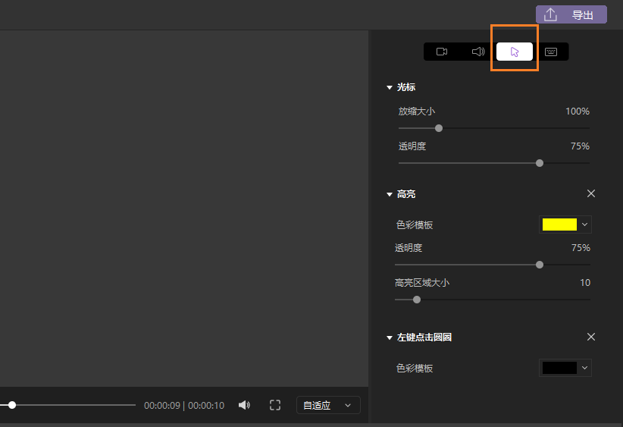The width and height of the screenshot is (623, 427).
Task: Click the 00:00:09 current time text
Action: (x=162, y=406)
